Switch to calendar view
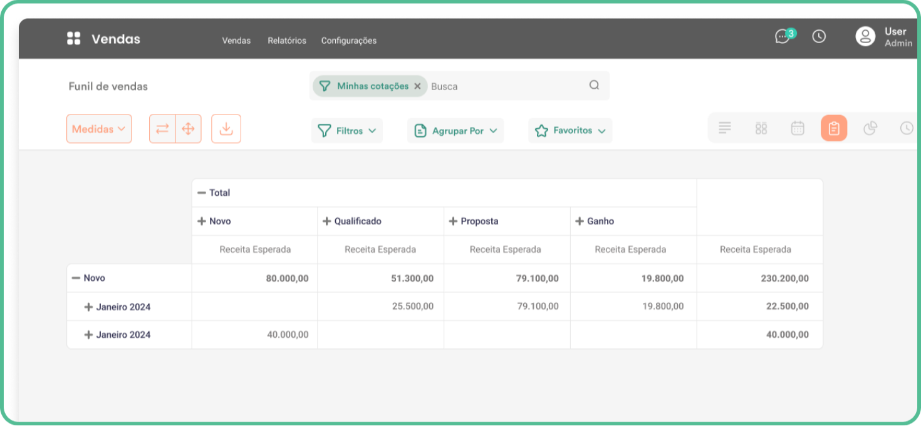921x426 pixels. (x=798, y=128)
